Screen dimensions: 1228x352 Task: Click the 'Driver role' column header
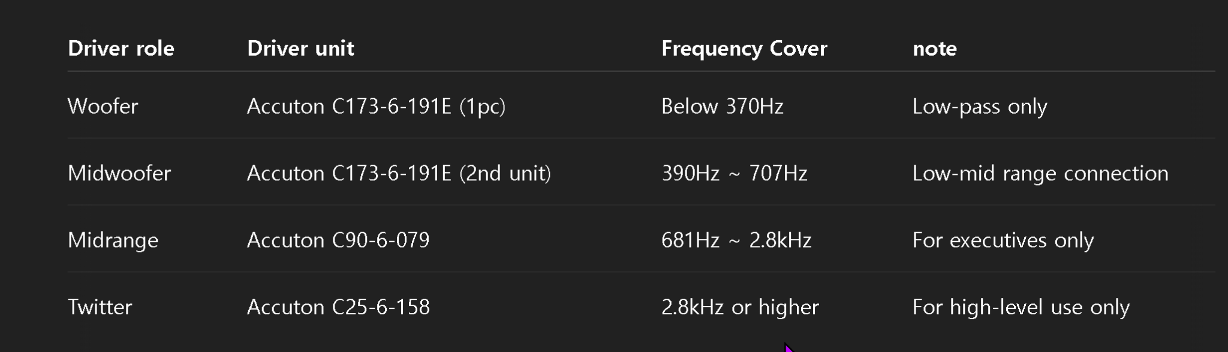coord(121,48)
